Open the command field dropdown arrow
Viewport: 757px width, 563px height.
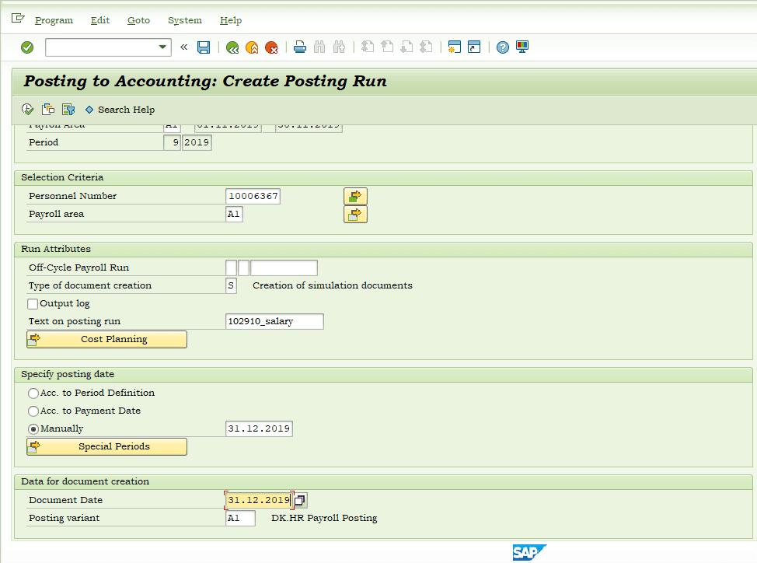click(x=162, y=47)
